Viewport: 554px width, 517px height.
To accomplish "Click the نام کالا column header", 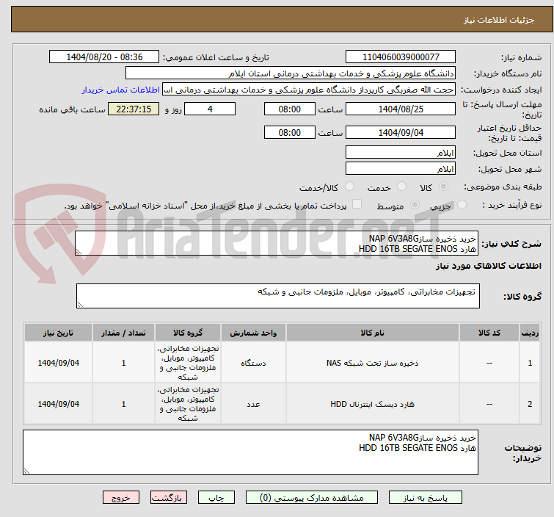I will click(x=373, y=333).
